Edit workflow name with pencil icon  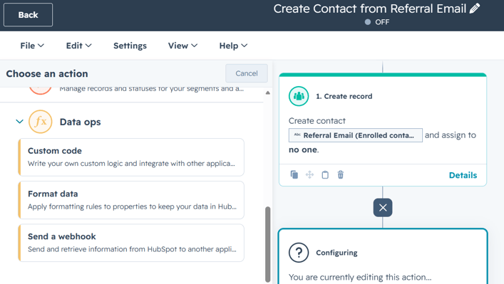475,9
